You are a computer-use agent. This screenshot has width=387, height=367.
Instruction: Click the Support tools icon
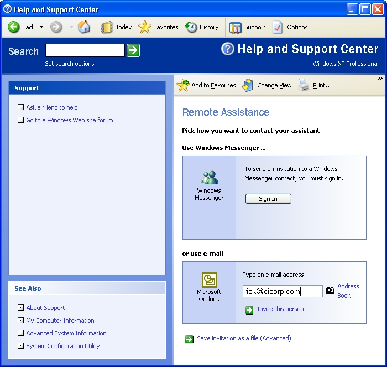(x=235, y=27)
